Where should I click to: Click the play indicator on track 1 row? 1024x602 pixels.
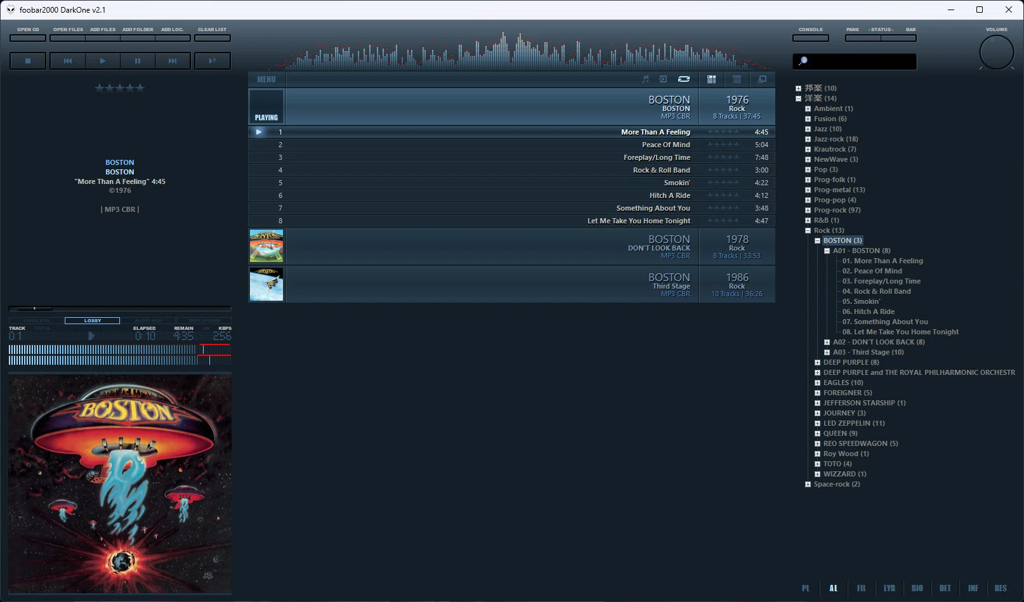point(258,132)
